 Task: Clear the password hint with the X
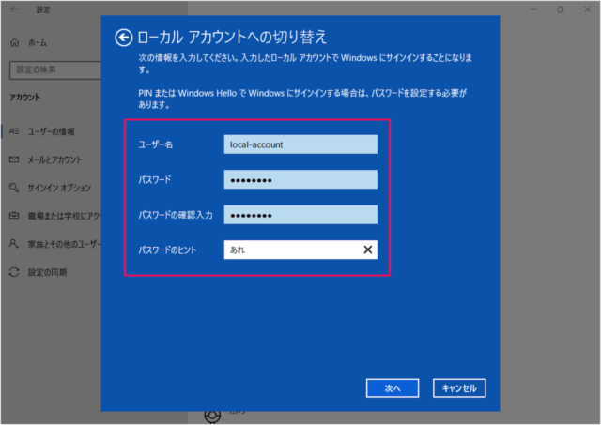[367, 250]
